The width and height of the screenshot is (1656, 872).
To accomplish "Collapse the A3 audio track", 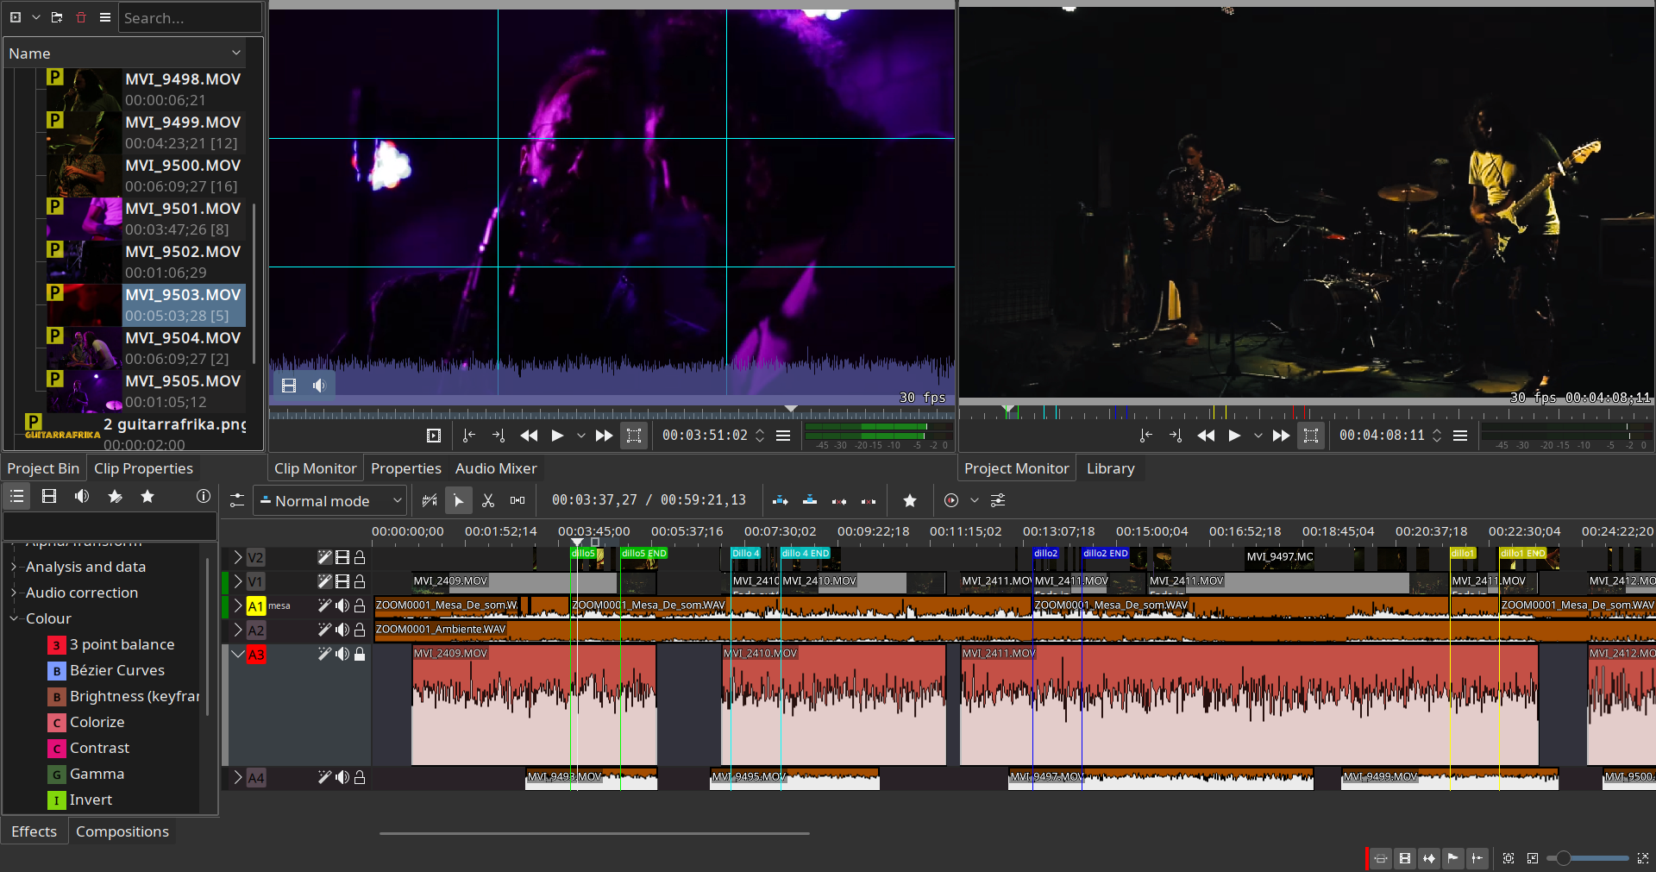I will coord(238,655).
